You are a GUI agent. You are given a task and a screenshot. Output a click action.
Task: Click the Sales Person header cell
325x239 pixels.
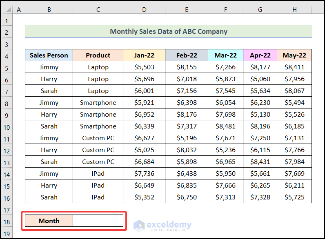click(x=49, y=55)
